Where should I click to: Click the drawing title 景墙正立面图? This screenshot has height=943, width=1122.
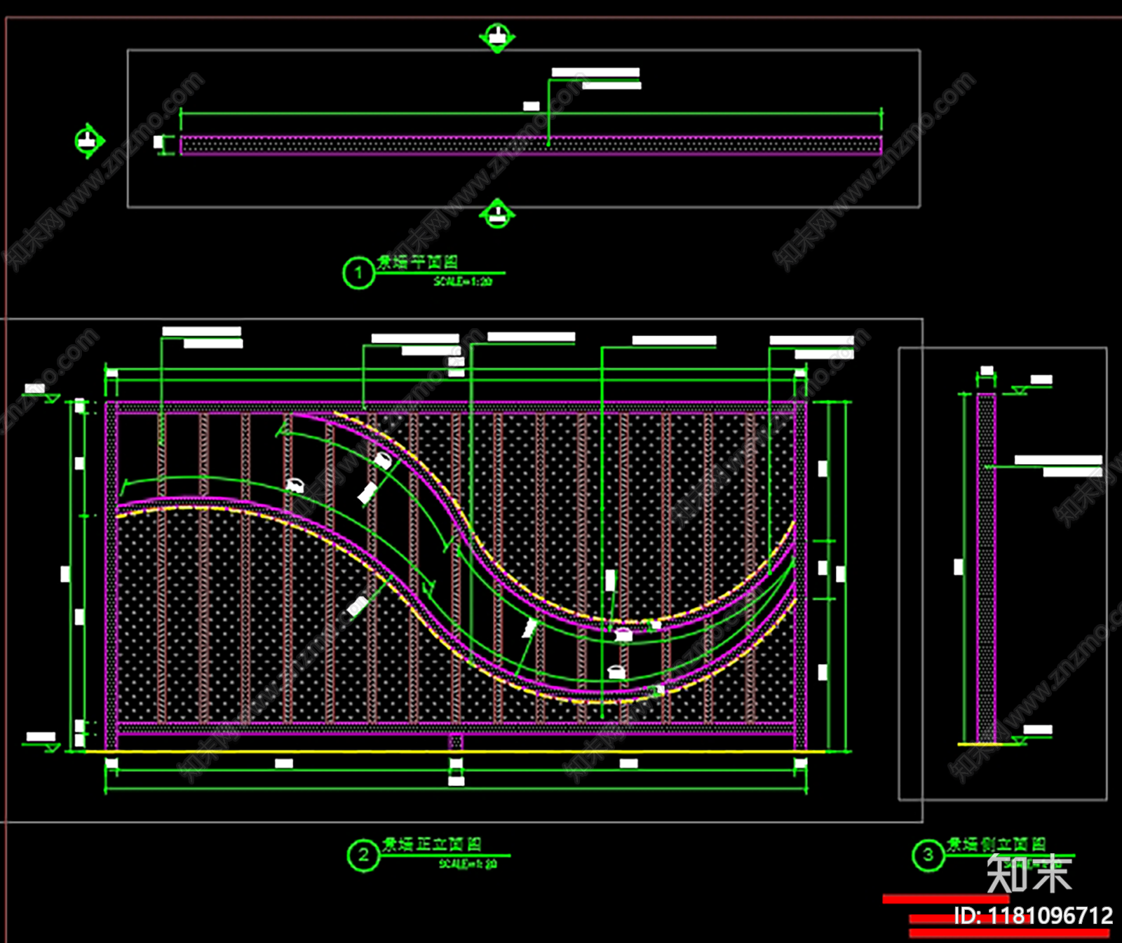(432, 844)
